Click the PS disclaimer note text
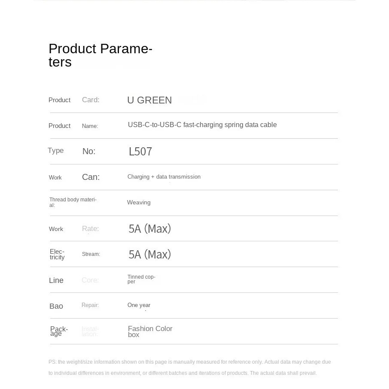This screenshot has width=389, height=389. pos(189,368)
